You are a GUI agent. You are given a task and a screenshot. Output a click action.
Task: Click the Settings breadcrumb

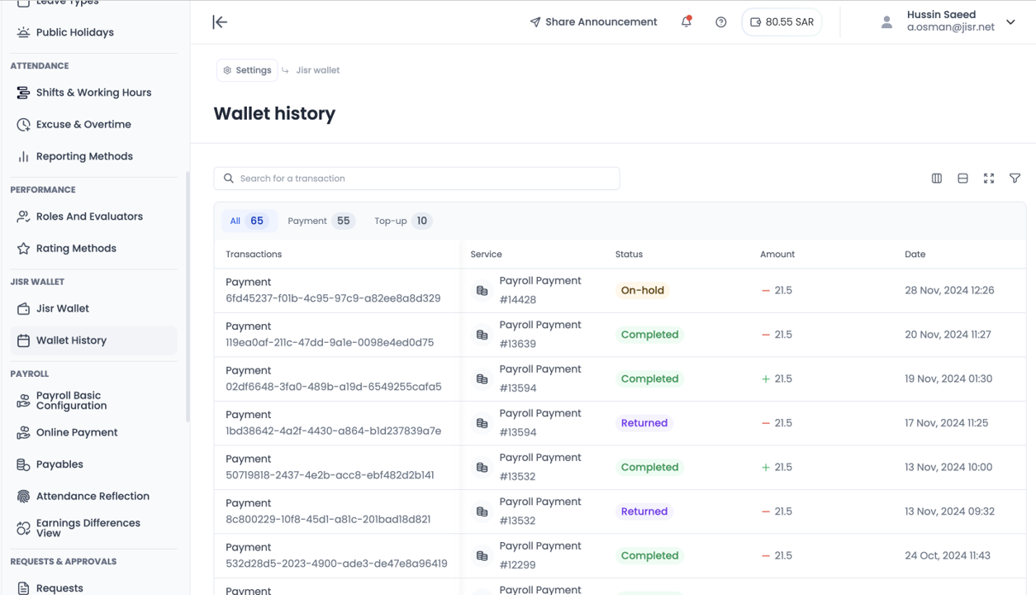pyautogui.click(x=247, y=70)
